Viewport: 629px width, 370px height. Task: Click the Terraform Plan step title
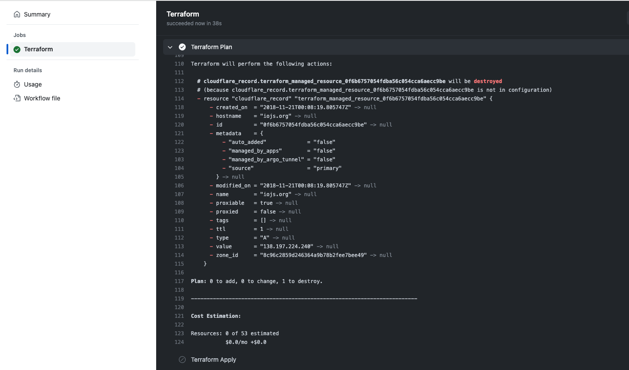tap(211, 47)
